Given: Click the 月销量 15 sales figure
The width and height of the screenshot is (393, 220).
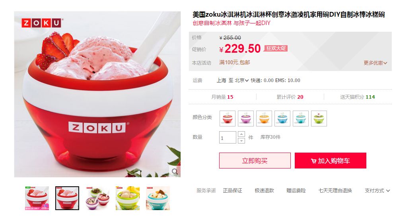Looking at the screenshot, I should pos(222,97).
